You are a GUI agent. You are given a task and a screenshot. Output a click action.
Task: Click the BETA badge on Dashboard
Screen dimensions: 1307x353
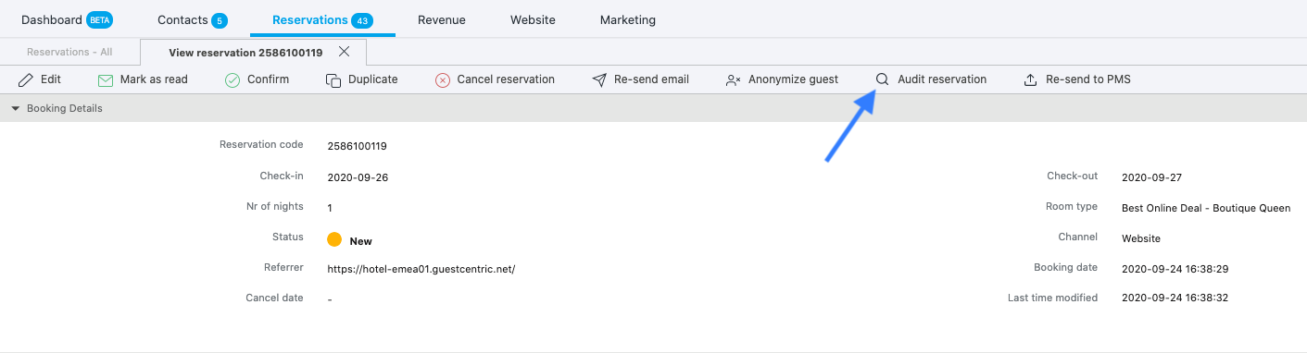click(x=99, y=19)
